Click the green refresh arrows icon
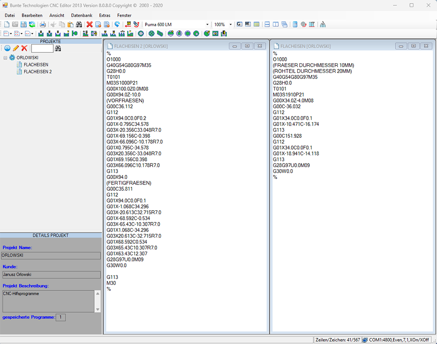 (32, 24)
